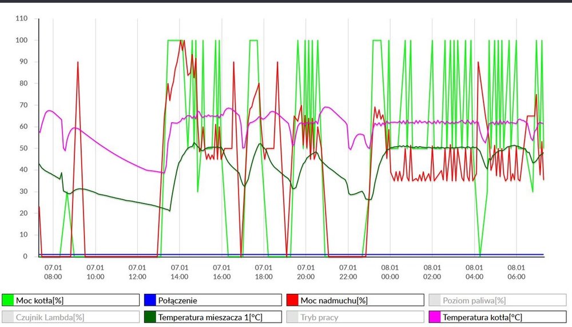Hide the Połączenie series via legend
This screenshot has height=327, width=572.
click(213, 300)
